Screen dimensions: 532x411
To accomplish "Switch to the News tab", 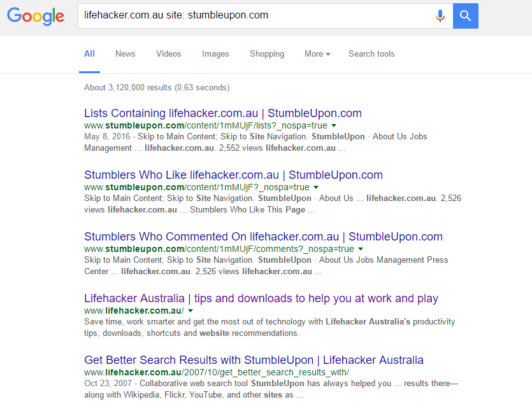I will pyautogui.click(x=125, y=54).
